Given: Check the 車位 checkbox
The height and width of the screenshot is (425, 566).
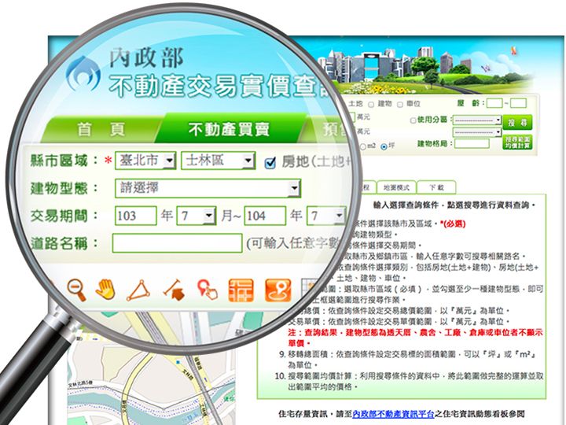Looking at the screenshot, I should (x=400, y=105).
